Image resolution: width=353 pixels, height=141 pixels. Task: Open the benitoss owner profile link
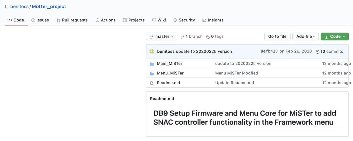pos(19,6)
